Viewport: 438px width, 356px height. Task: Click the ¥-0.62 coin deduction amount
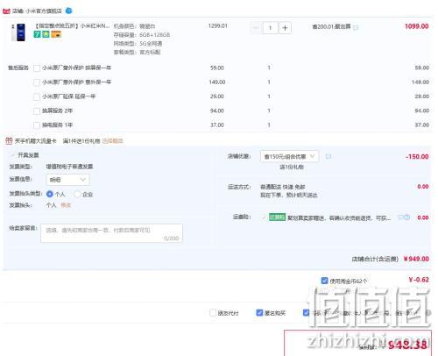coord(419,280)
